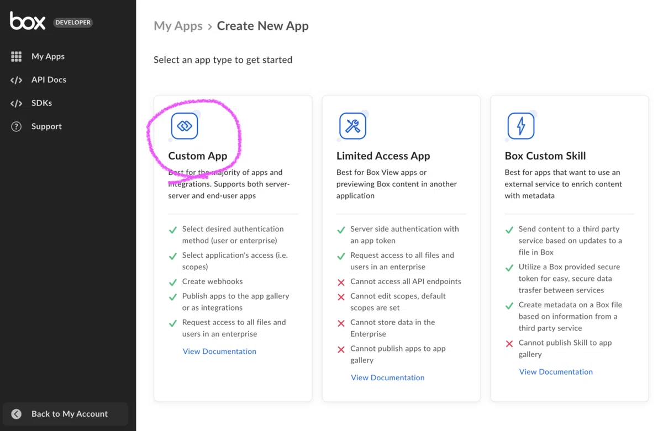Click checkmark beside 'Create metadata on a Box file'
The width and height of the screenshot is (663, 431).
click(x=509, y=305)
